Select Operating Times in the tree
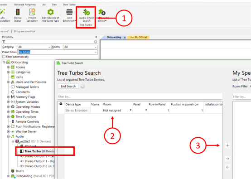Viewport: 251px width, 179px height. tap(27, 112)
